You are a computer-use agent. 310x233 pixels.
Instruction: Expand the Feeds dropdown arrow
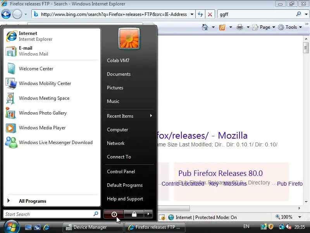(231, 27)
